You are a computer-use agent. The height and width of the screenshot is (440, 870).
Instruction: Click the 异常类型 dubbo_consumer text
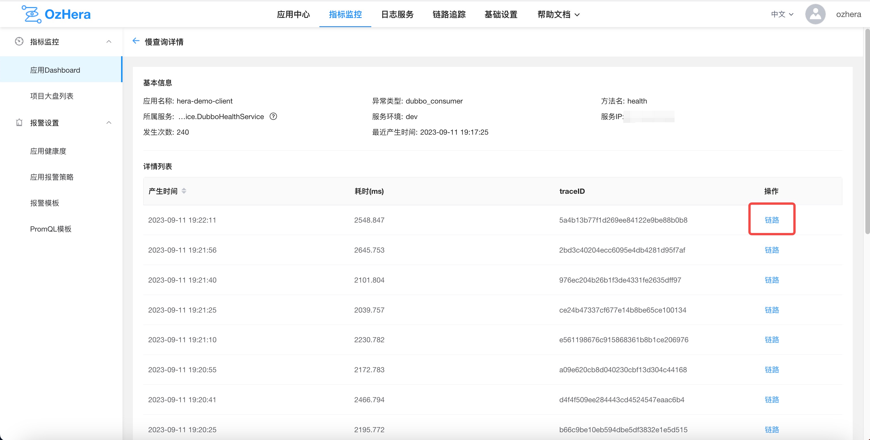click(x=417, y=101)
